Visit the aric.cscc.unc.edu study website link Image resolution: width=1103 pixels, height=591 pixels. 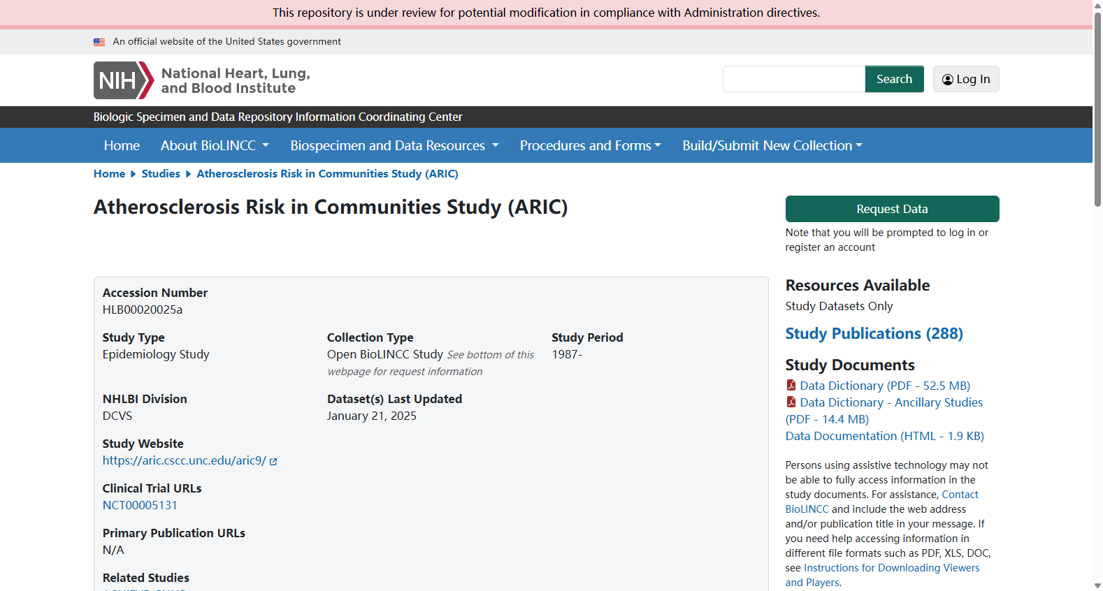(185, 460)
